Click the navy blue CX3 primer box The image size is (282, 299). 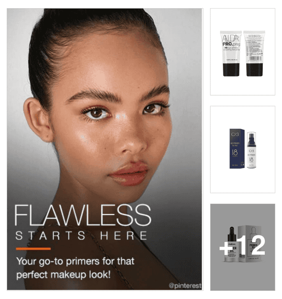coord(237,149)
